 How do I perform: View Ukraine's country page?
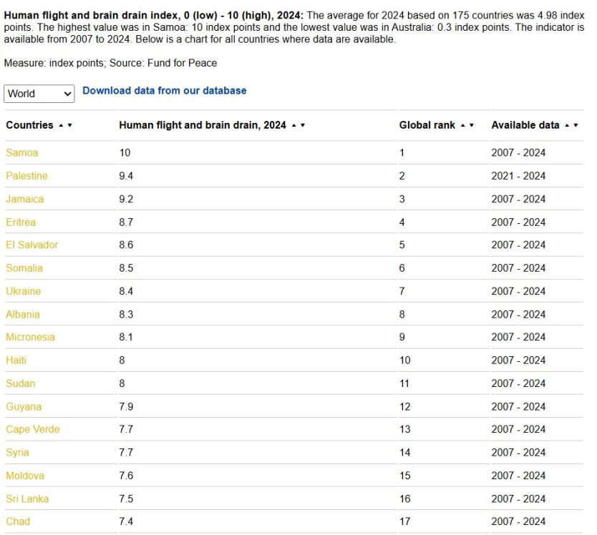(x=24, y=291)
